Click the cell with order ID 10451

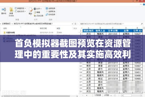coord(137,72)
